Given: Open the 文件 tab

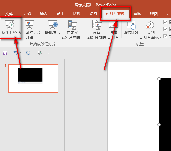Looking at the screenshot, I should [9, 14].
